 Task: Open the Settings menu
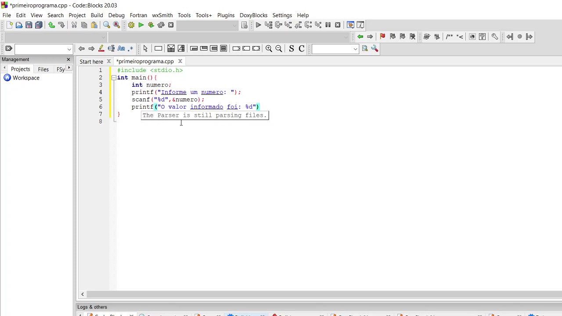[x=282, y=15]
